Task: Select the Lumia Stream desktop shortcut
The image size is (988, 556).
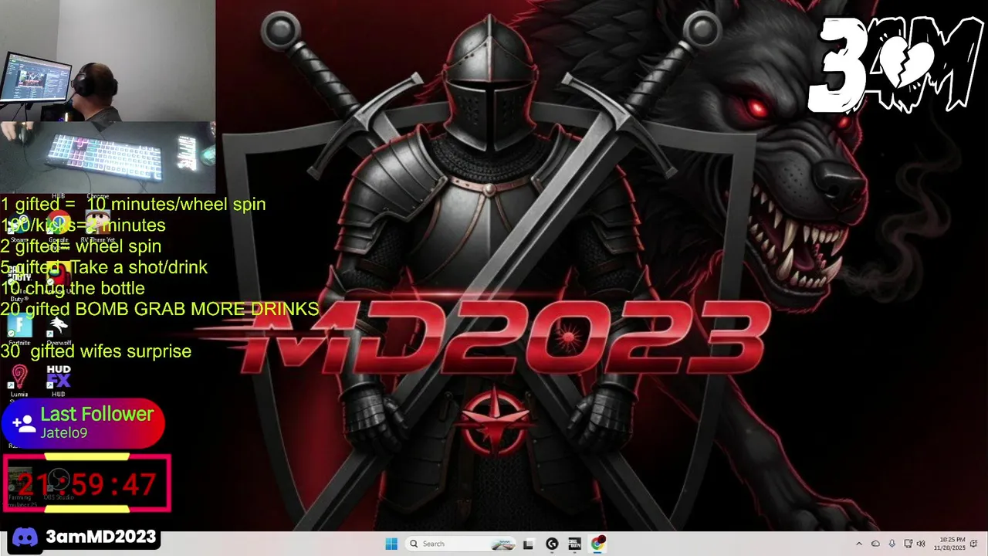Action: pos(19,381)
